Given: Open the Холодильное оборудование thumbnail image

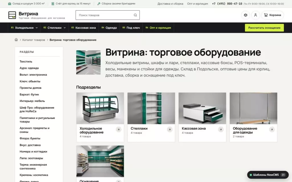Looking at the screenshot, I should coord(100,108).
